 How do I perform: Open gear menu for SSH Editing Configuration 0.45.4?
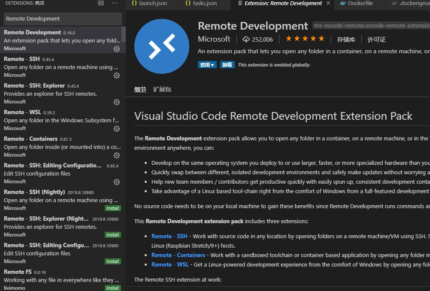click(117, 182)
